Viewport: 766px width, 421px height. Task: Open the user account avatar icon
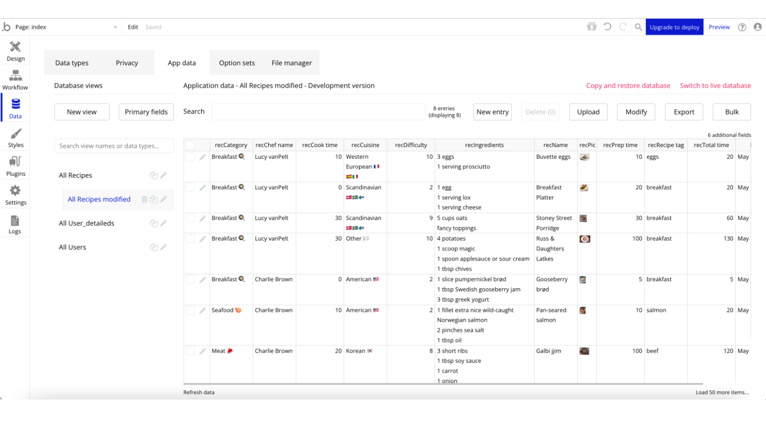coord(758,27)
